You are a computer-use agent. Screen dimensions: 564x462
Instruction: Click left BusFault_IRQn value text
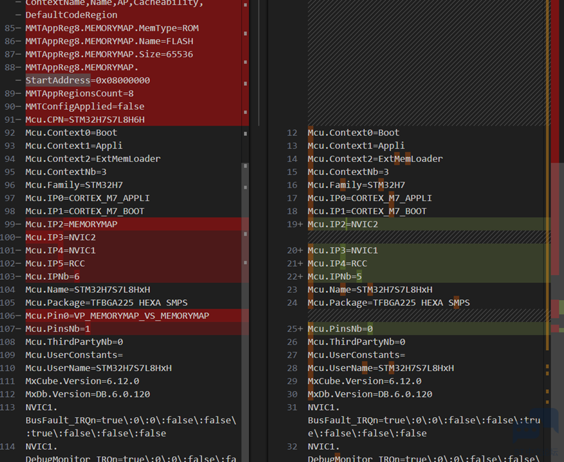[131, 426]
